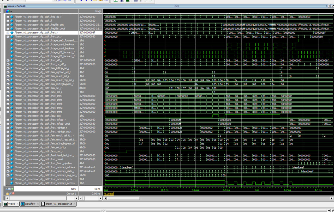The height and width of the screenshot is (212, 334).
Task: Expand the alu_leftop_sel_r bus
Action: (x=8, y=68)
